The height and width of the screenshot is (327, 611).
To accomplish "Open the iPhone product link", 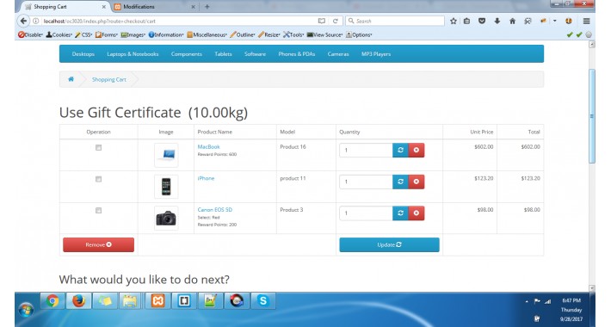I will pyautogui.click(x=206, y=178).
